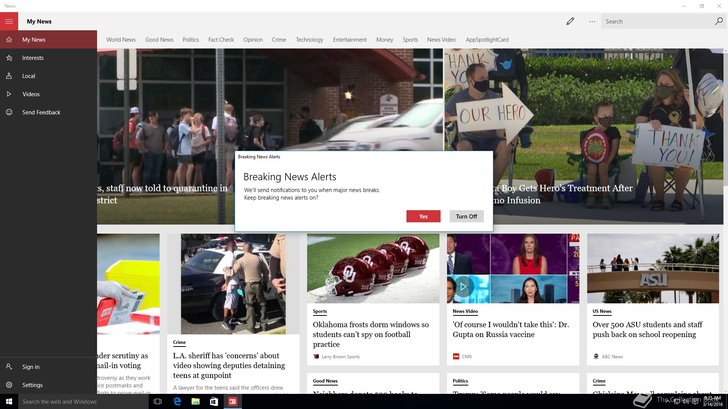Click the pencil edit/personalize icon
This screenshot has height=409, width=728.
(x=570, y=21)
